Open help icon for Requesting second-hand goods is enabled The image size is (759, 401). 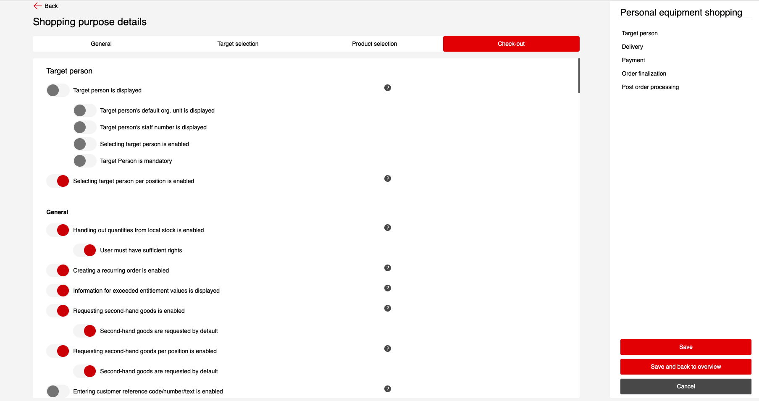[387, 308]
